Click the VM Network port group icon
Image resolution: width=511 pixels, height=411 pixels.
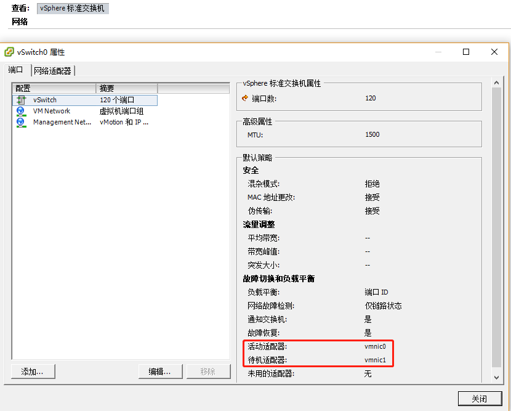pyautogui.click(x=21, y=112)
